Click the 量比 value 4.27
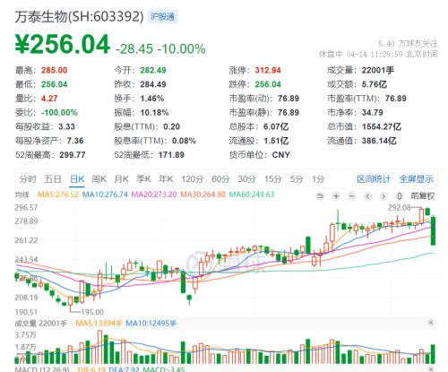The image size is (448, 372). coord(49,99)
